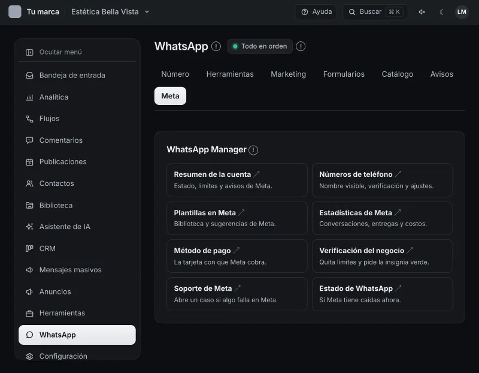Open the LM user avatar

point(462,12)
